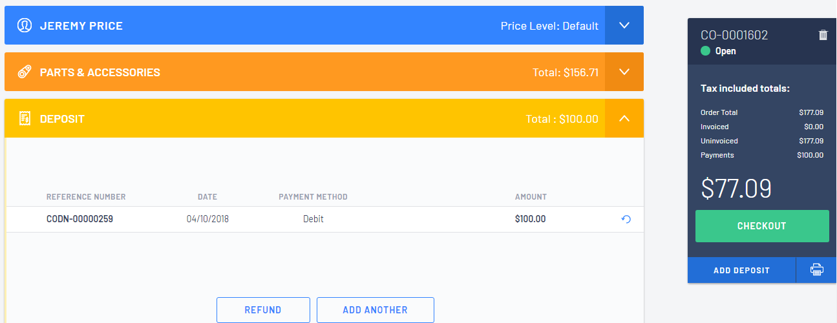This screenshot has width=837, height=323.
Task: Open reference number CODN-00000259
Action: click(80, 219)
